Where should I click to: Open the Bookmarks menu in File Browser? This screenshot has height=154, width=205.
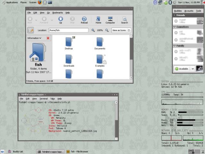coord(58,13)
